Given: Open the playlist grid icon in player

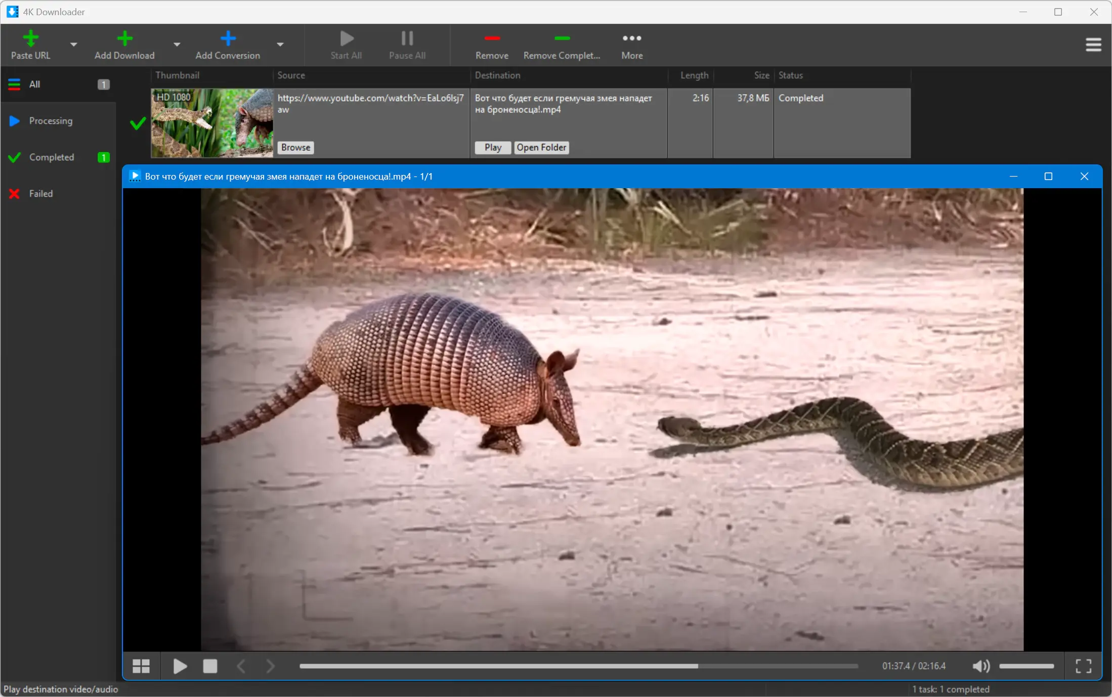Looking at the screenshot, I should click(x=141, y=666).
